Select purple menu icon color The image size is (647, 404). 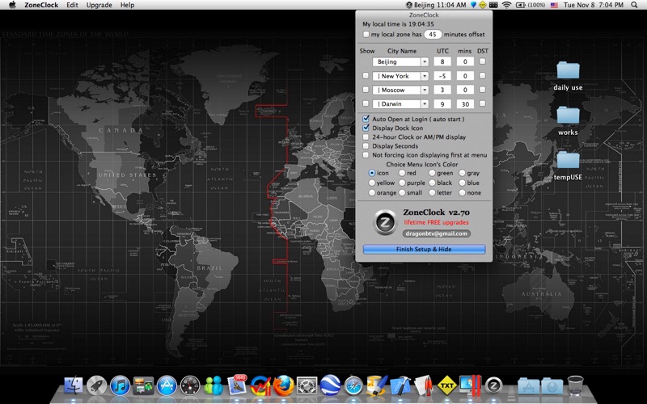(402, 183)
